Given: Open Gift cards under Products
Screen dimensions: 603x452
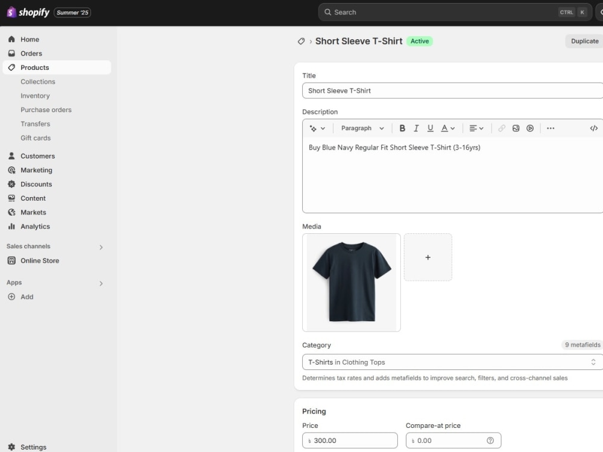Looking at the screenshot, I should point(36,138).
